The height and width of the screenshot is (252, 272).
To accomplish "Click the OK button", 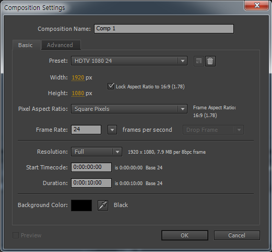I will (185, 235).
